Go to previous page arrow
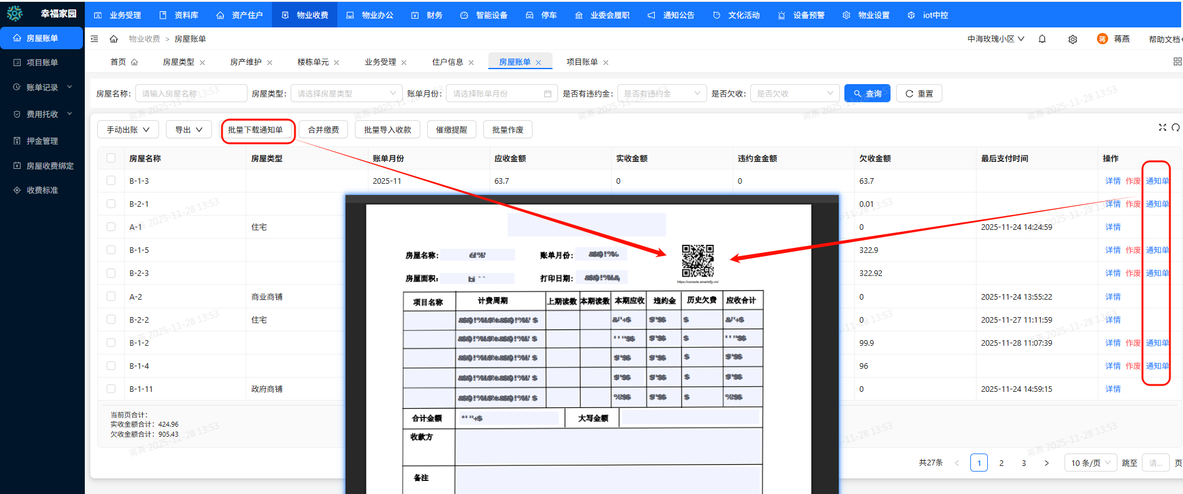Viewport: 1183px width, 494px height. 957,463
